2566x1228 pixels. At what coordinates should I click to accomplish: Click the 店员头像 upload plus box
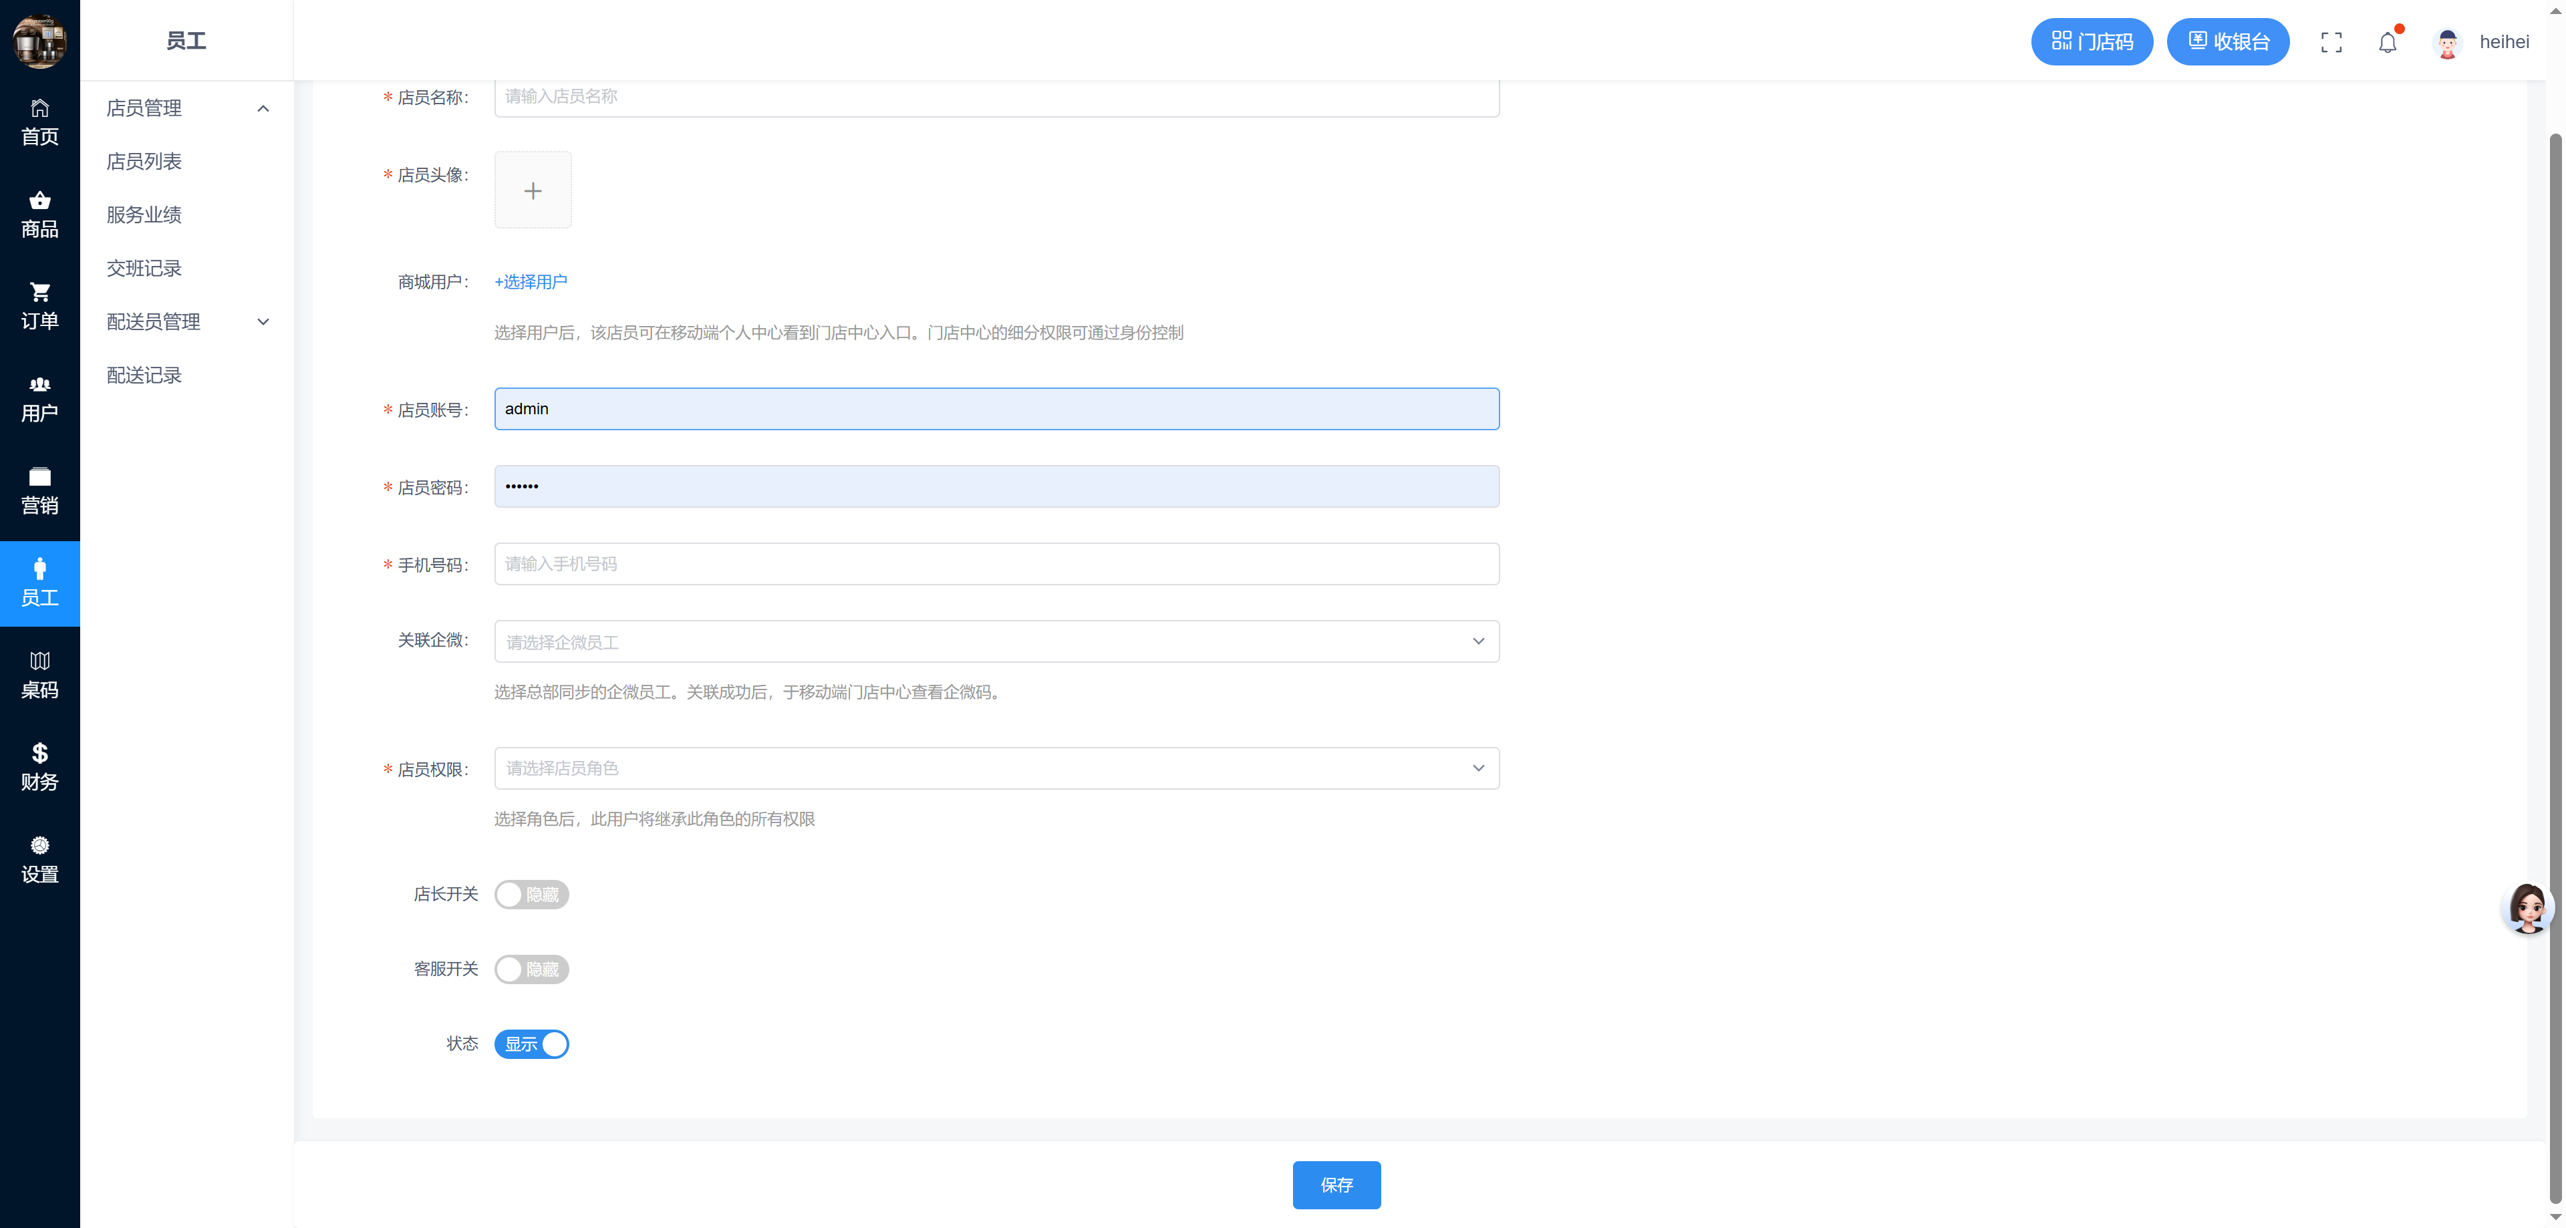(533, 190)
